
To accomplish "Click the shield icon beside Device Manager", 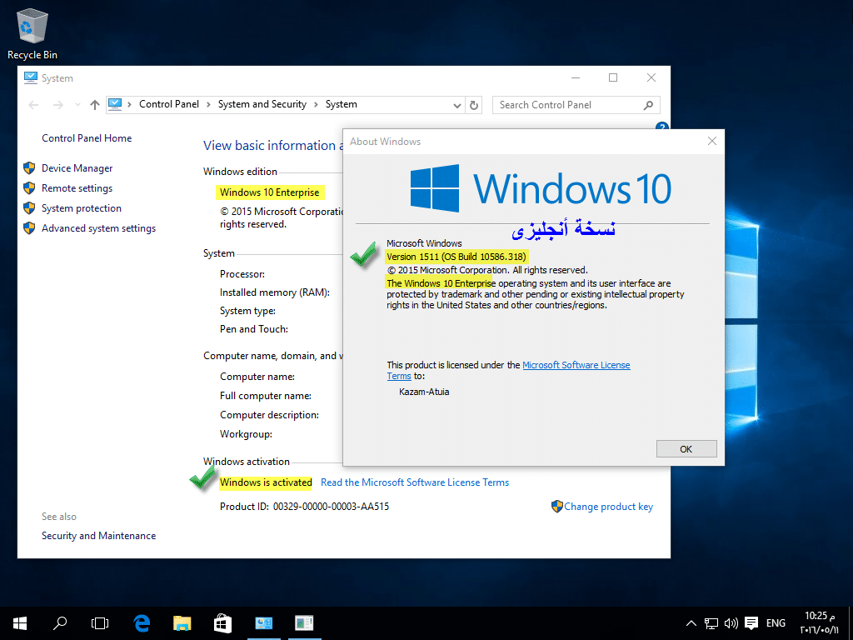I will tap(29, 168).
